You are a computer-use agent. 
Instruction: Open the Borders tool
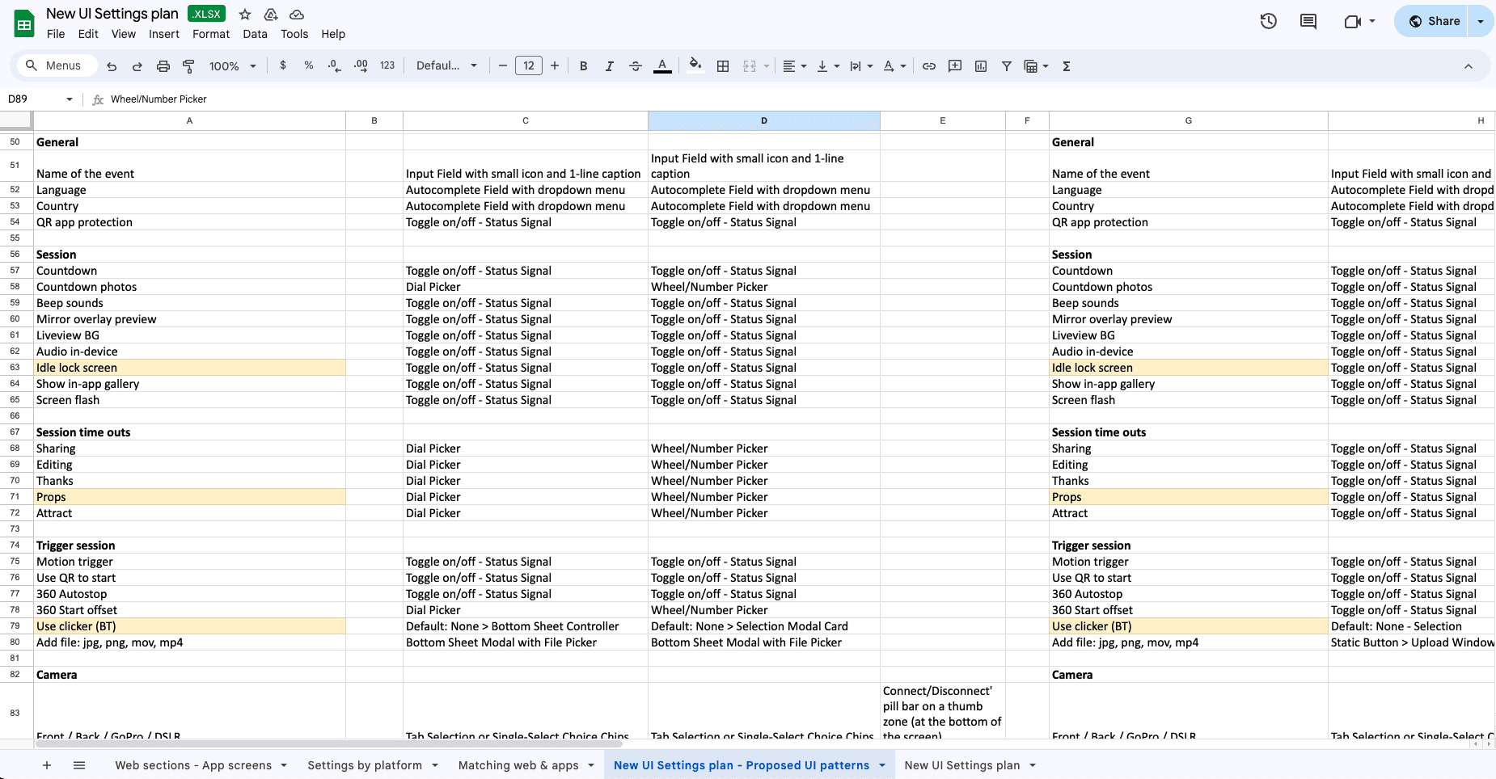pyautogui.click(x=723, y=66)
